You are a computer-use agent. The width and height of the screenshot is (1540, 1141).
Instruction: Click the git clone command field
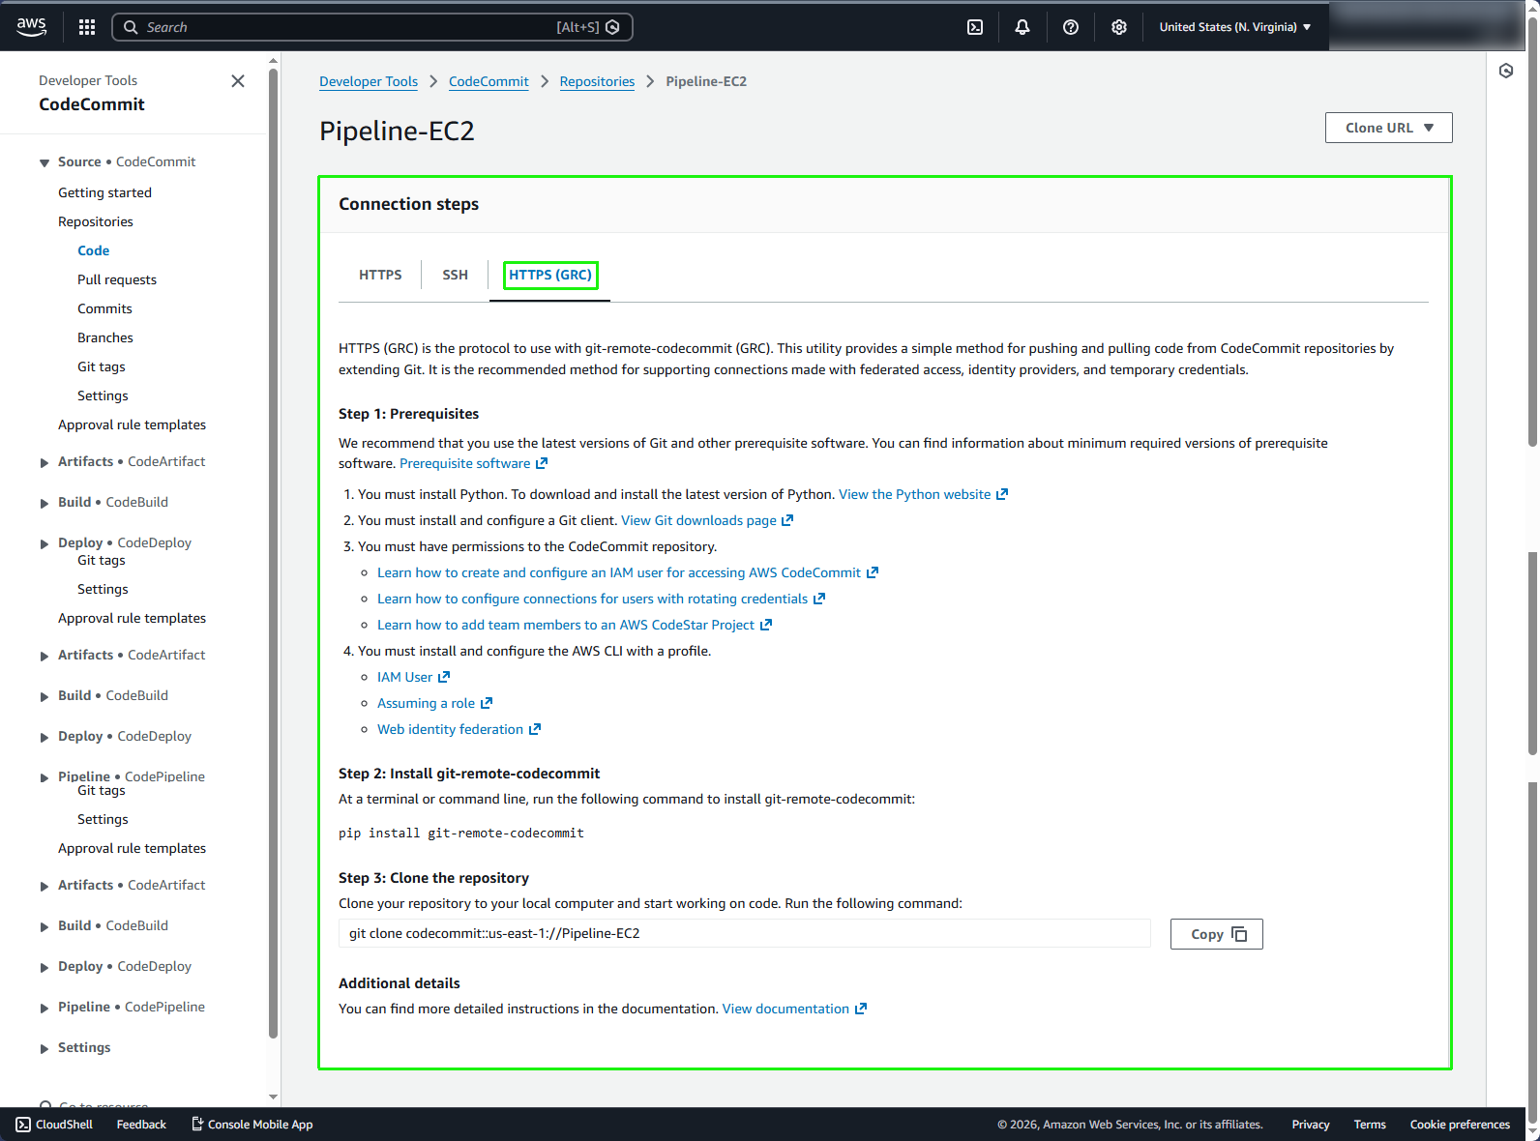pos(745,933)
